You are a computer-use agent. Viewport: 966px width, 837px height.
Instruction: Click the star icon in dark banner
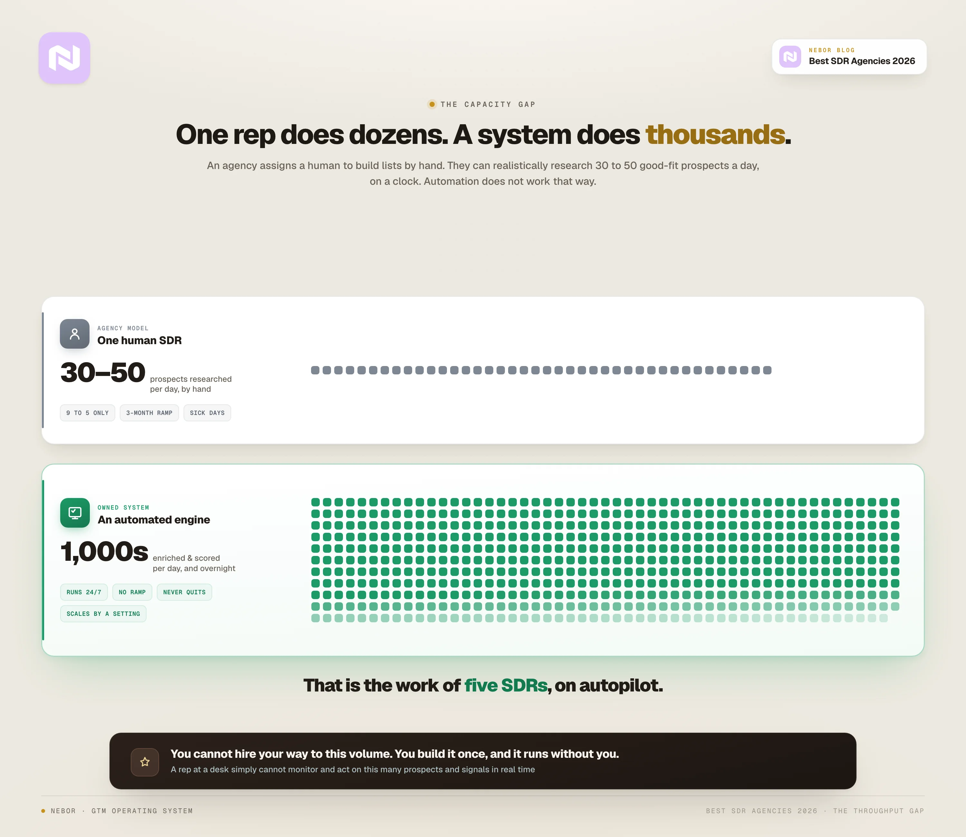pyautogui.click(x=145, y=762)
